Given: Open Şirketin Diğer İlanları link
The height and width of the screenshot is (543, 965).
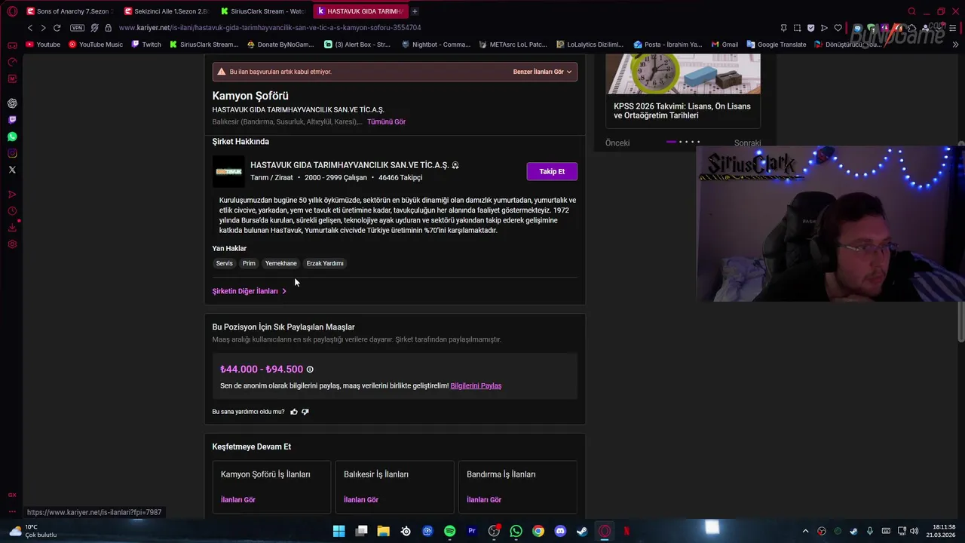Looking at the screenshot, I should 249,291.
